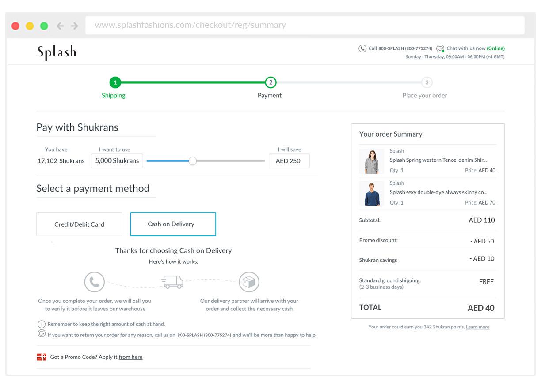Open the denim shirt product thumbnail
541x388 pixels.
click(371, 161)
